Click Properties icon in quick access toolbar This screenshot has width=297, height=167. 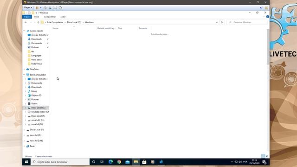29,13
